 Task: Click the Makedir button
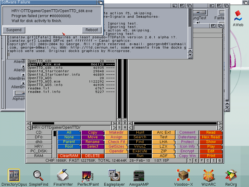pos(116,132)
